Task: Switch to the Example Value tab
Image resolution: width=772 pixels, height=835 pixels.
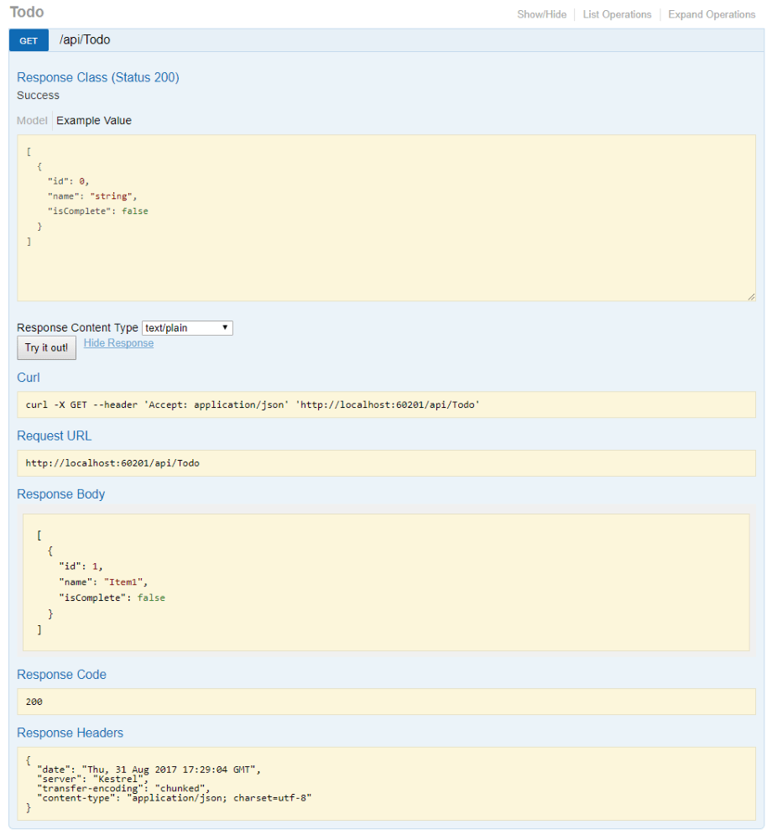Action: point(93,120)
